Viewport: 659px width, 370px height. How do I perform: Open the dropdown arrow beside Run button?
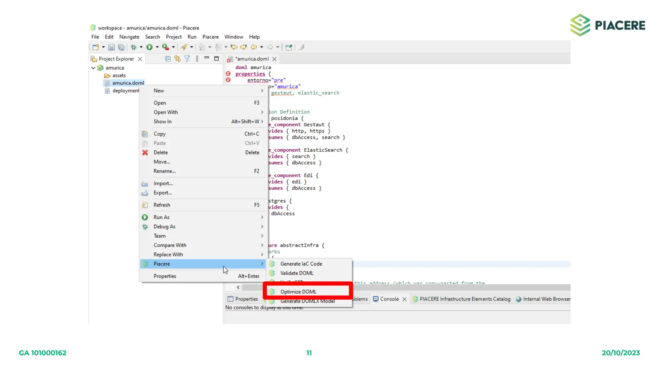click(x=157, y=47)
